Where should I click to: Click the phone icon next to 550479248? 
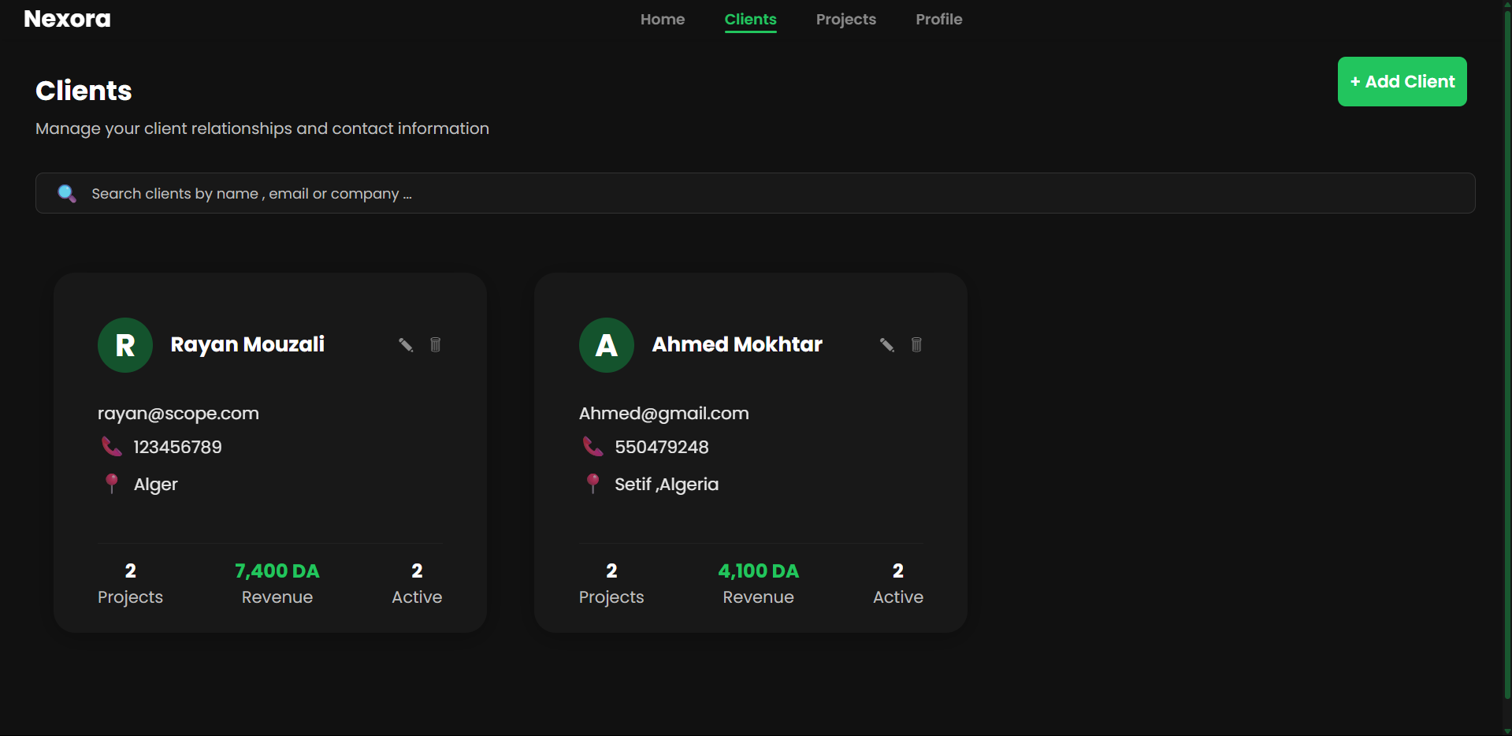coord(593,446)
